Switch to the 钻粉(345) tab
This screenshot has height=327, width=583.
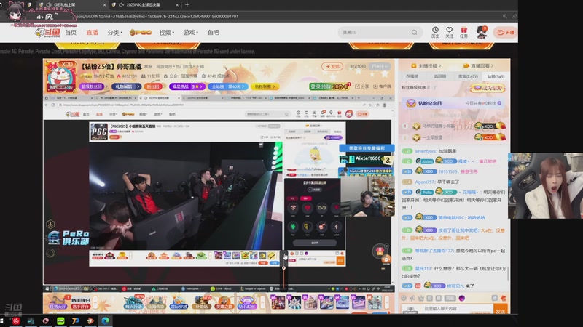(496, 76)
